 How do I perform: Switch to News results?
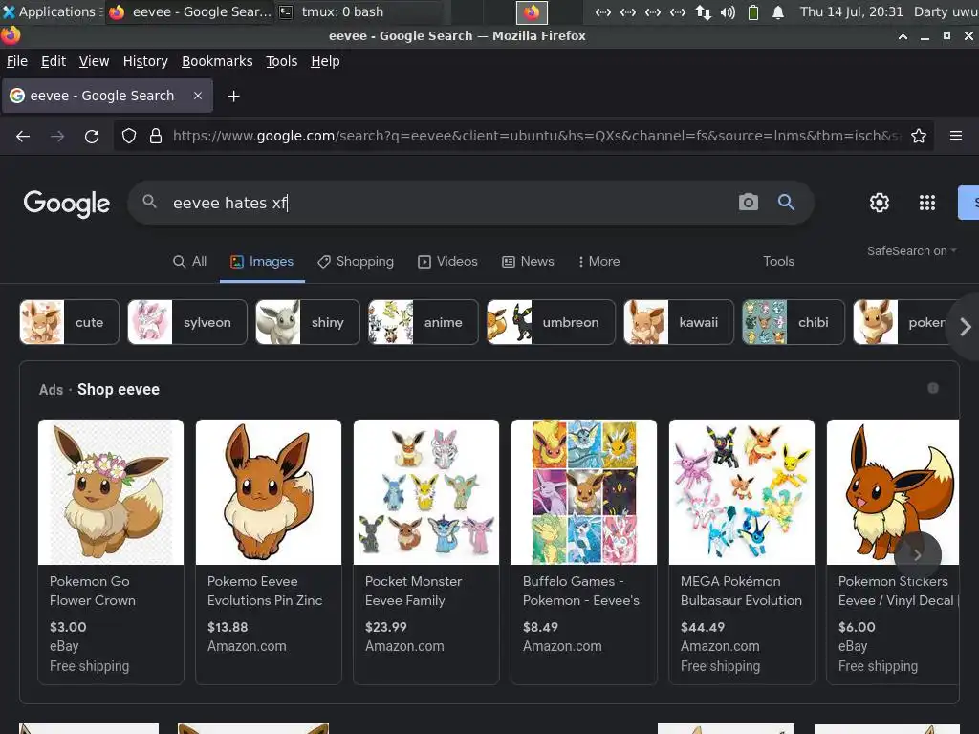528,262
